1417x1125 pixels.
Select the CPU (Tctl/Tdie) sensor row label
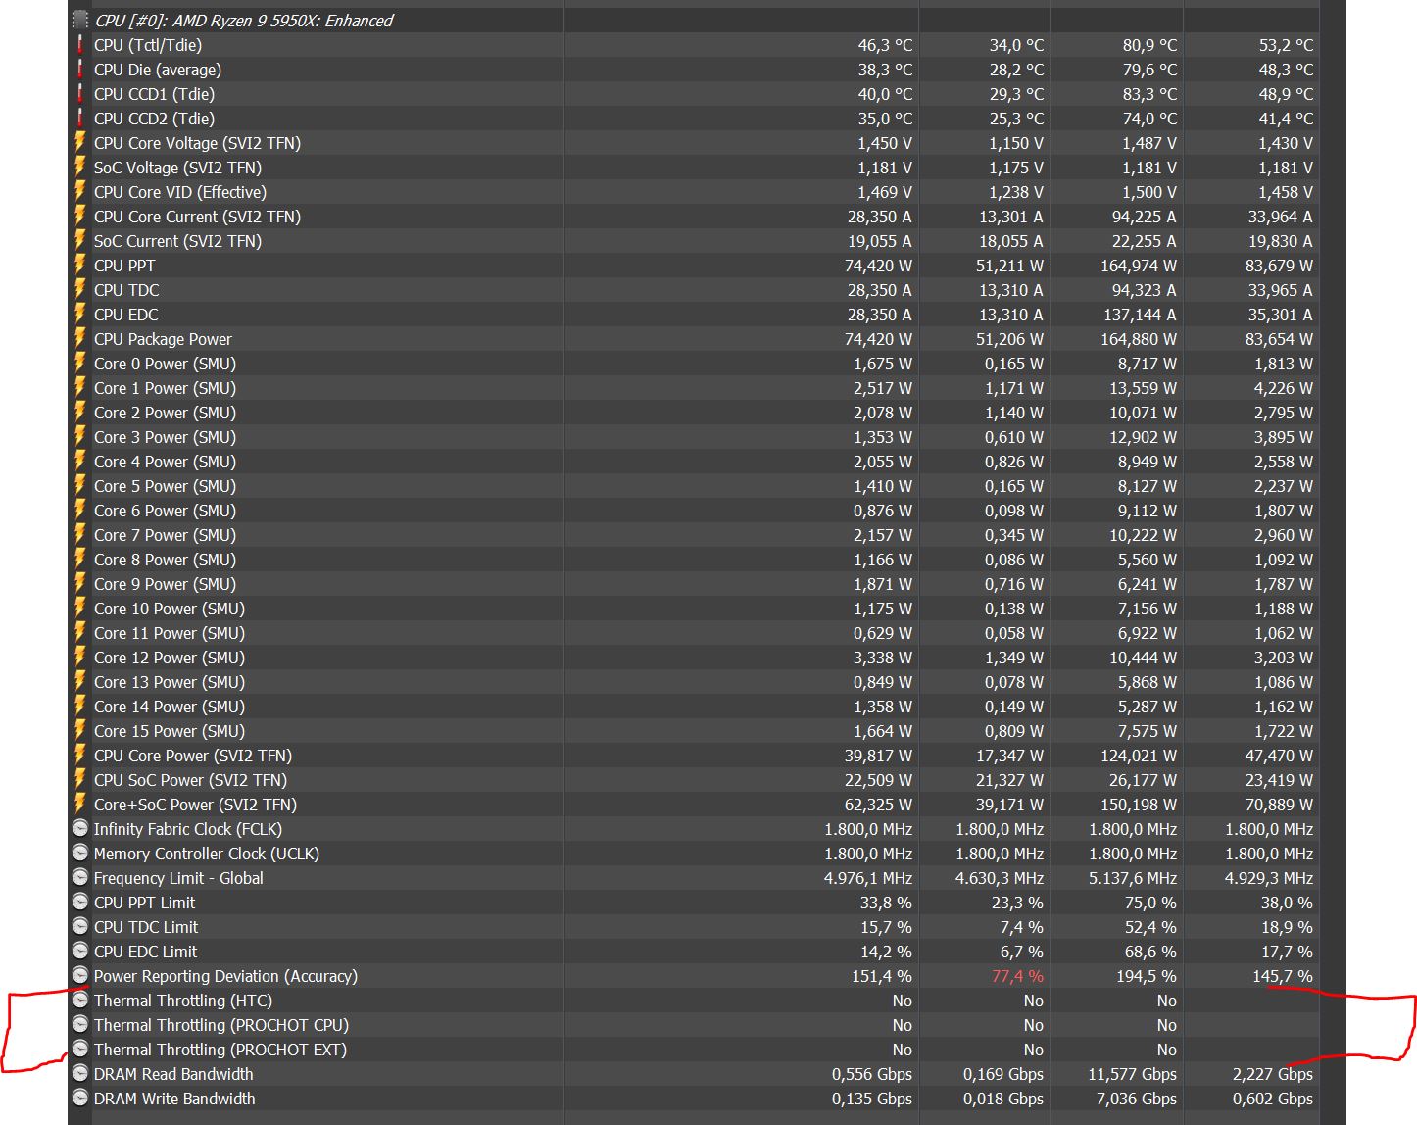pos(148,45)
